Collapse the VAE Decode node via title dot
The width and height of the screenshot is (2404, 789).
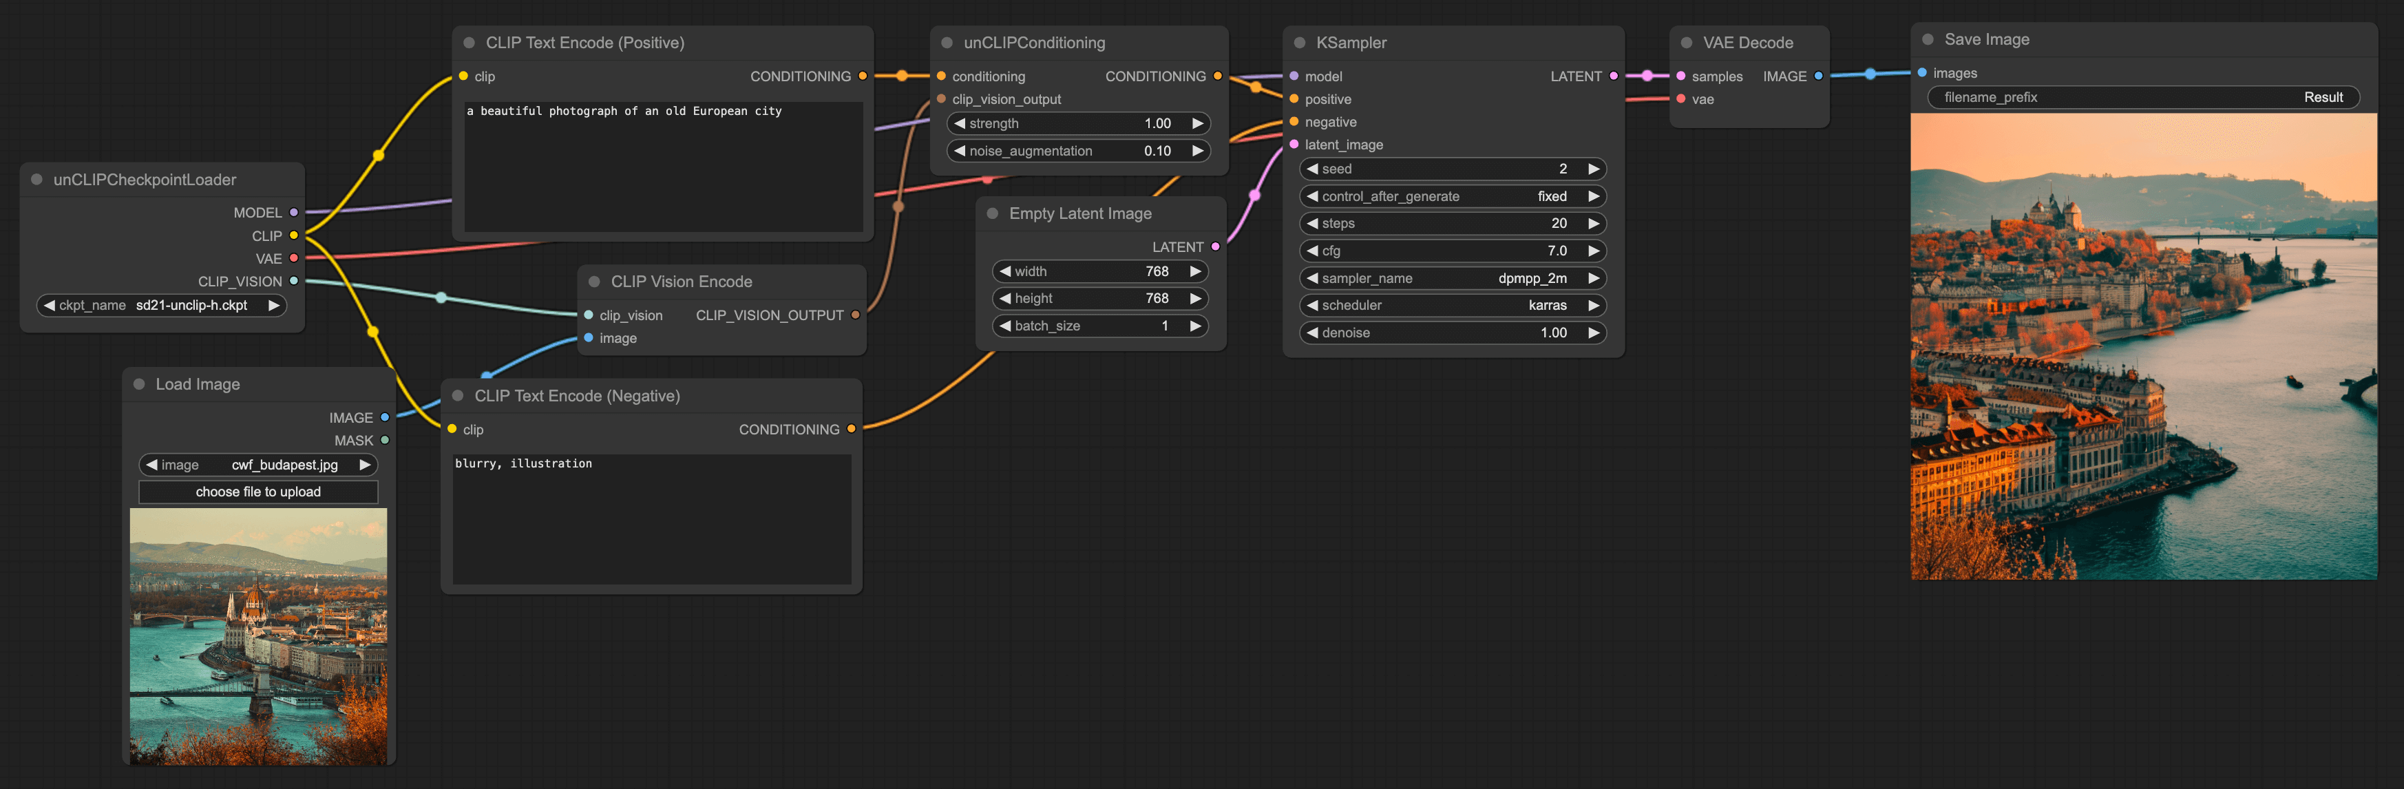[x=1687, y=43]
